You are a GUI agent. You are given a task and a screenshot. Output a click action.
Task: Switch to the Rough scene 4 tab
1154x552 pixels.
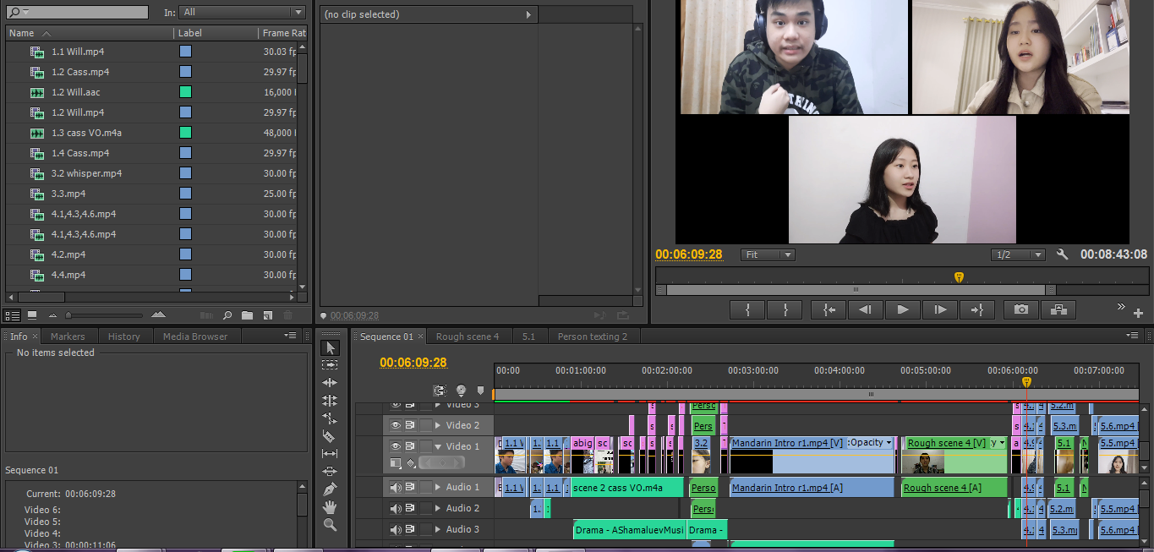[x=467, y=336]
